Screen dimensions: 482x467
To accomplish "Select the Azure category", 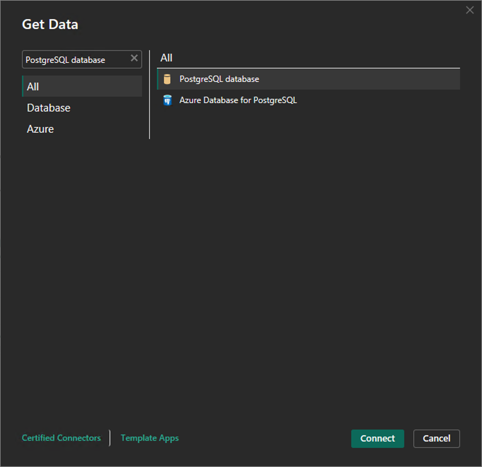I will click(82, 129).
